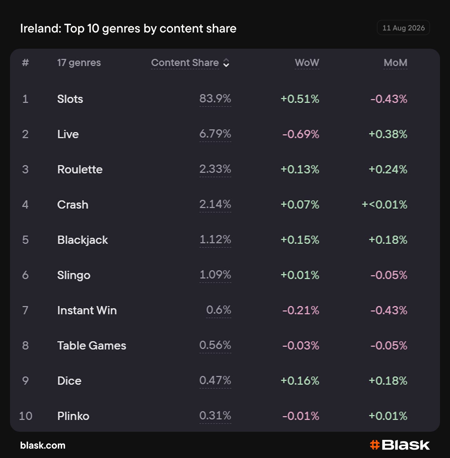The height and width of the screenshot is (458, 450).
Task: Open the blask.com link
Action: pyautogui.click(x=43, y=445)
